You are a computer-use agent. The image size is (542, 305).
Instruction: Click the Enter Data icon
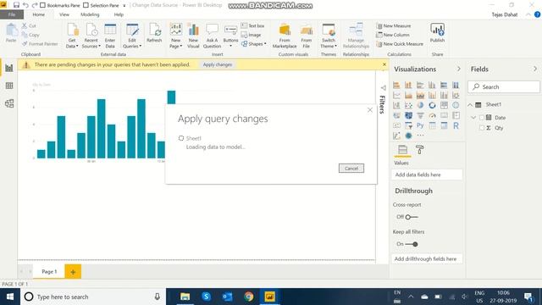click(110, 36)
